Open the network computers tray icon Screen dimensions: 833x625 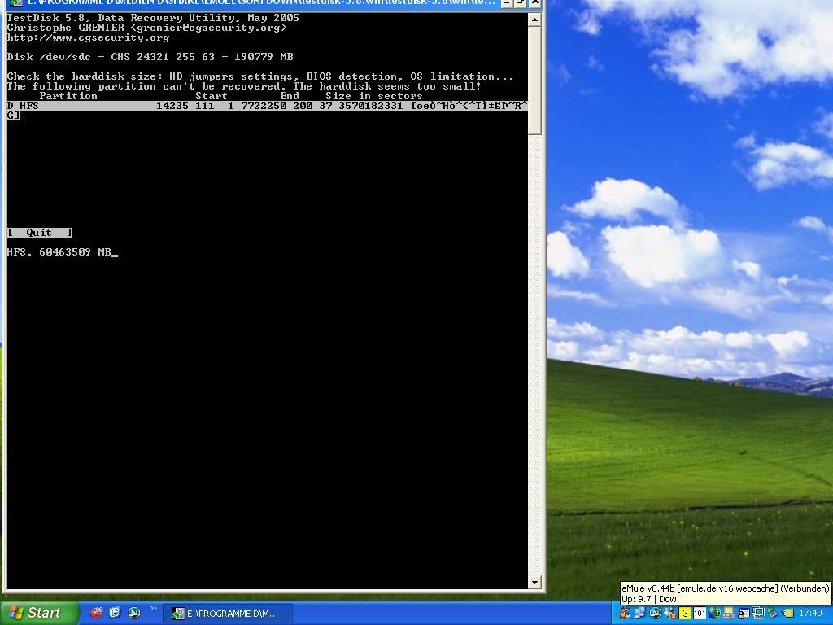[x=639, y=614]
